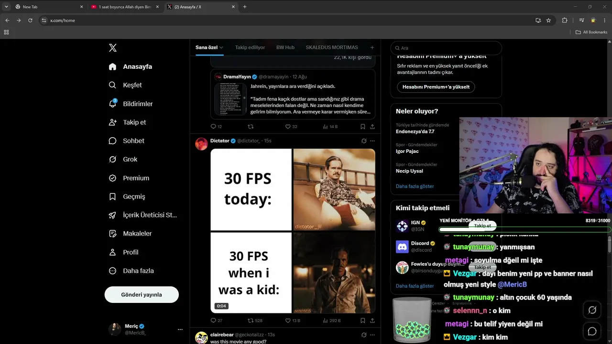
Task: Open the floating messages button at bottom right
Action: (x=592, y=331)
